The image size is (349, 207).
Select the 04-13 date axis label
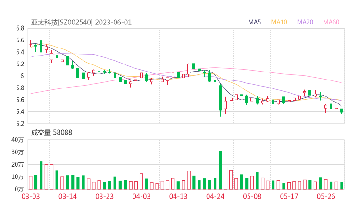coord(178,196)
